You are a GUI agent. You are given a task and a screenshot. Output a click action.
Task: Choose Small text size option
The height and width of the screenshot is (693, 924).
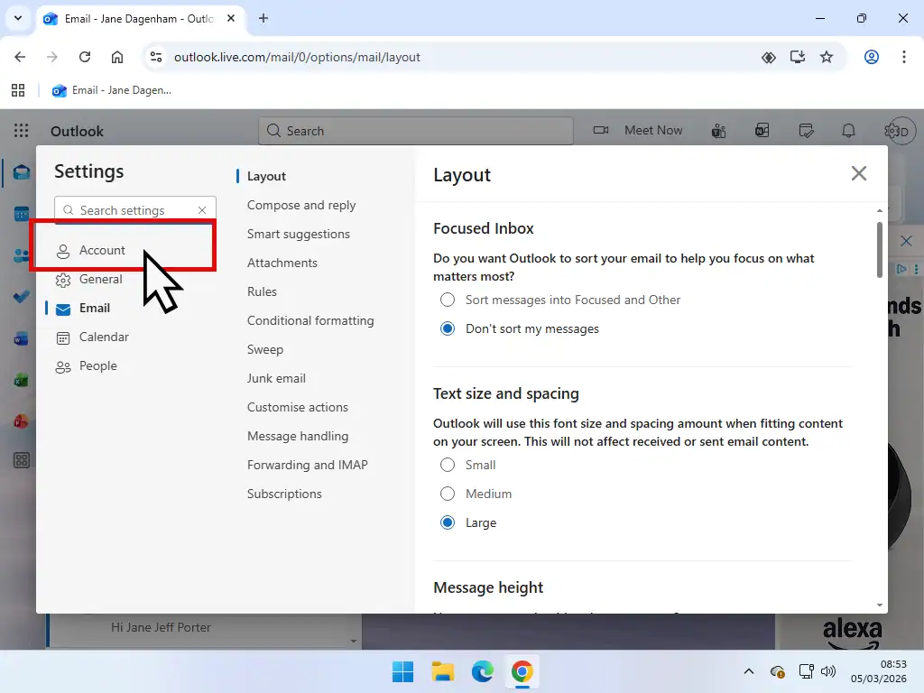[448, 465]
